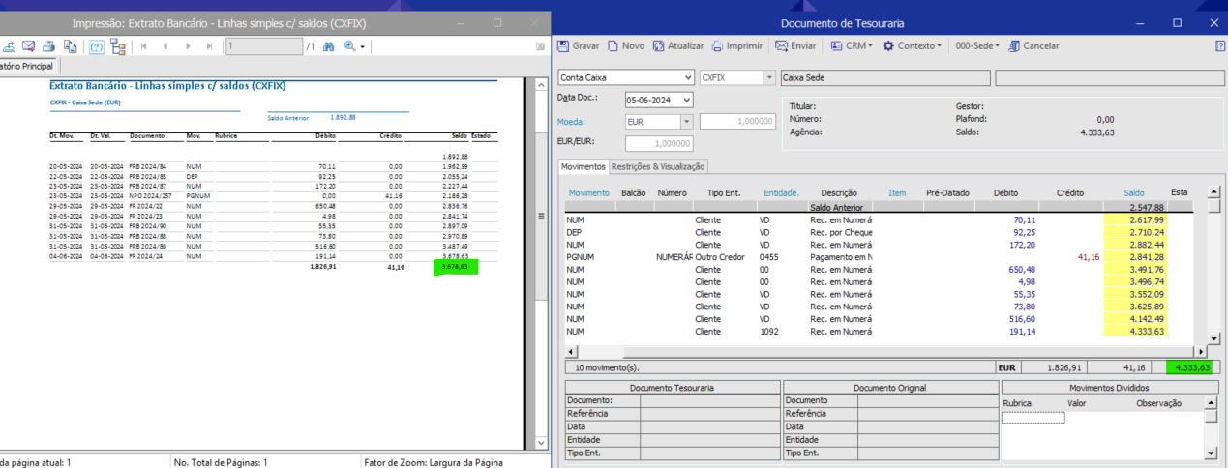Switch to Restrições & Visualização tab
This screenshot has width=1228, height=468.
pos(658,166)
